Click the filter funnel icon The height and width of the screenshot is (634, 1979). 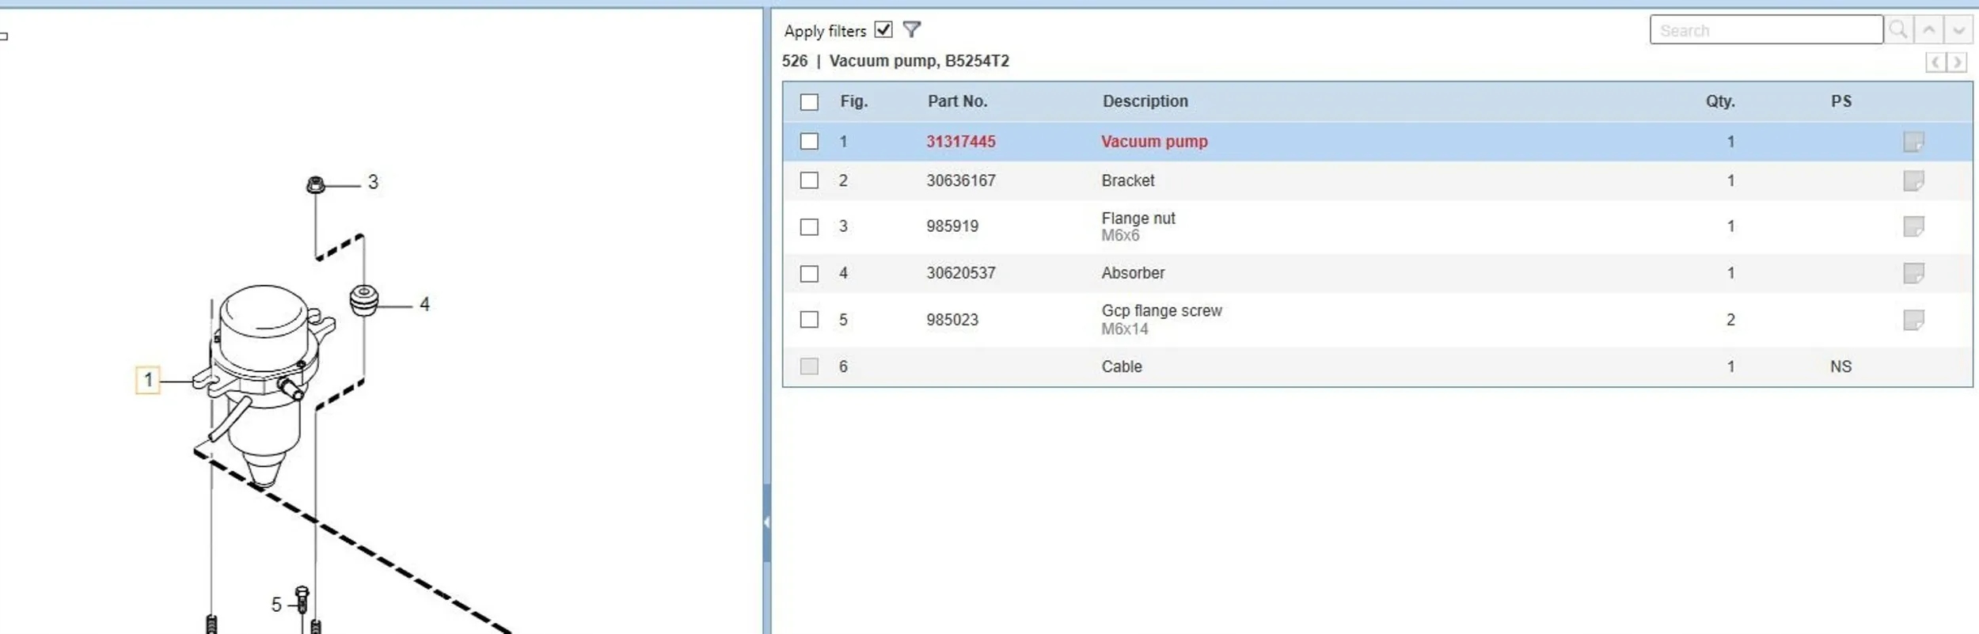tap(911, 30)
